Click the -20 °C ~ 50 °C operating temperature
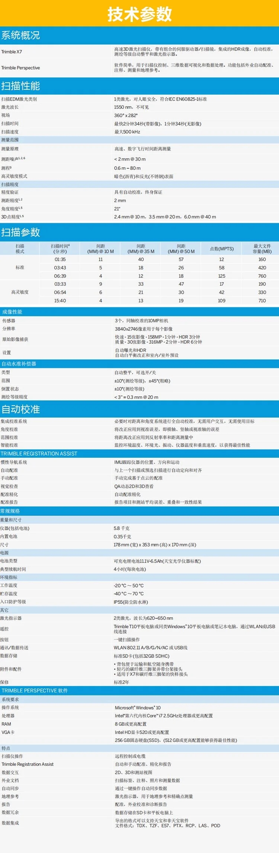 [x=129, y=586]
